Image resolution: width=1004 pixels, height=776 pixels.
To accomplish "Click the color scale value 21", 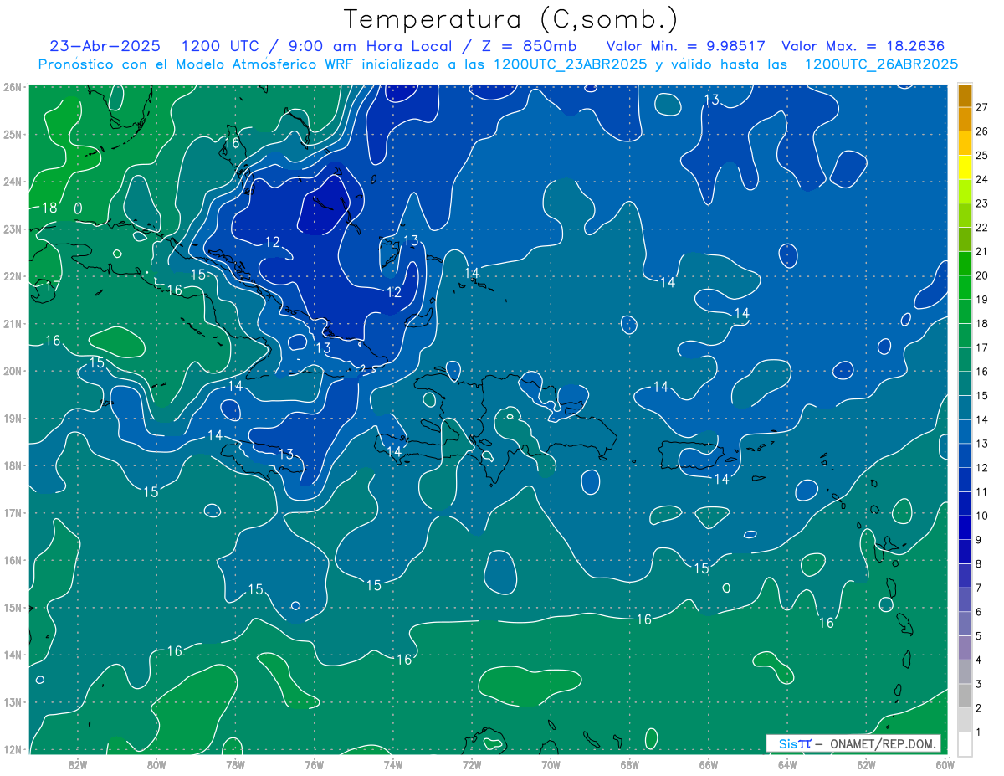I will 981,252.
